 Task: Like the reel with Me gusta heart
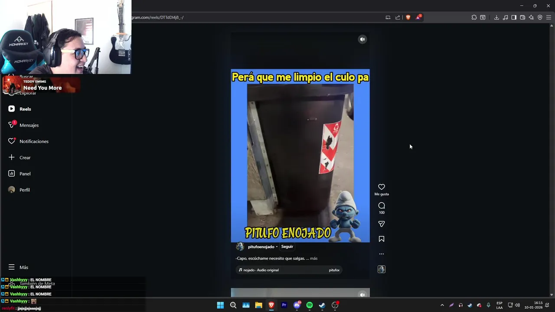click(x=382, y=187)
